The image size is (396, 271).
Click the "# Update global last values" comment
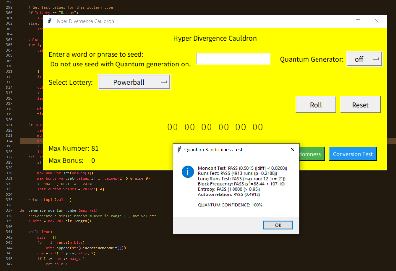click(x=66, y=184)
